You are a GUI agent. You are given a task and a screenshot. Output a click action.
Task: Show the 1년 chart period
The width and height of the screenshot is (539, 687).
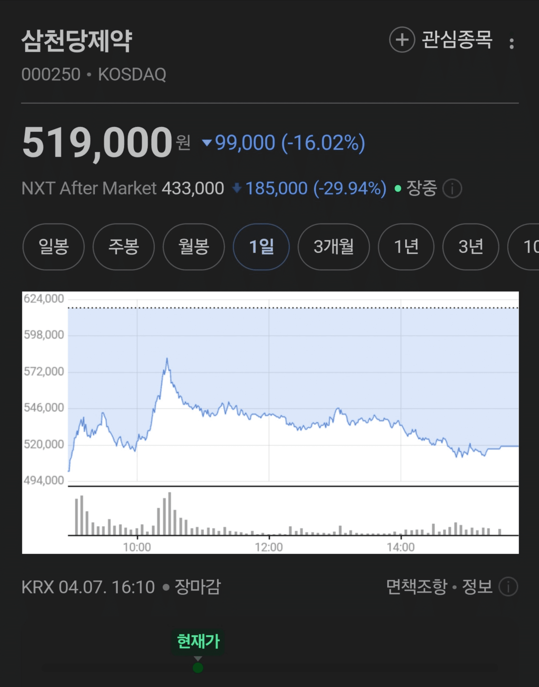point(406,247)
